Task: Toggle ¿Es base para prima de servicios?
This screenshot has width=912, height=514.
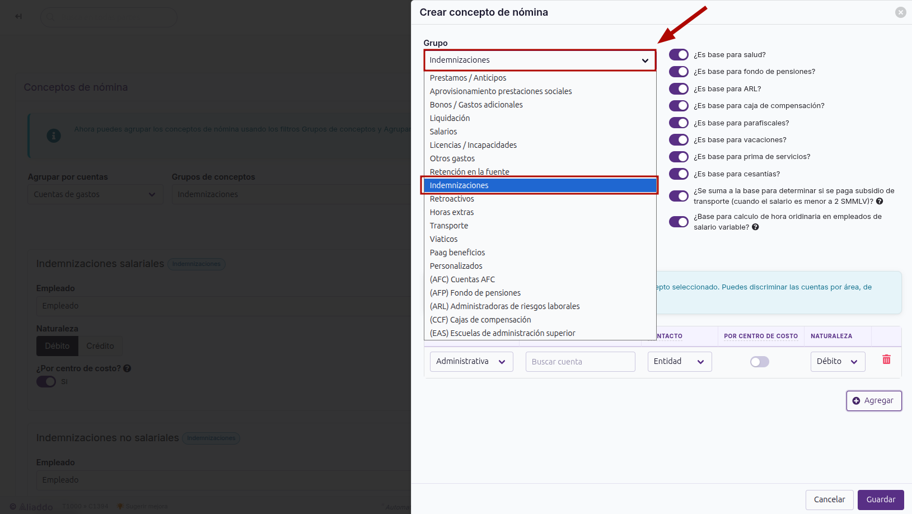Action: pyautogui.click(x=679, y=157)
